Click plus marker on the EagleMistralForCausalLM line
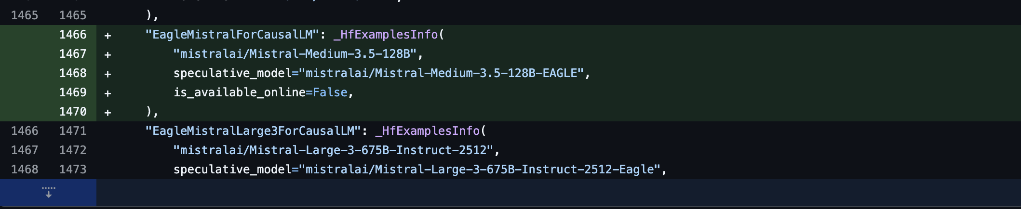Screen dimensions: 1021x209 click(107, 35)
